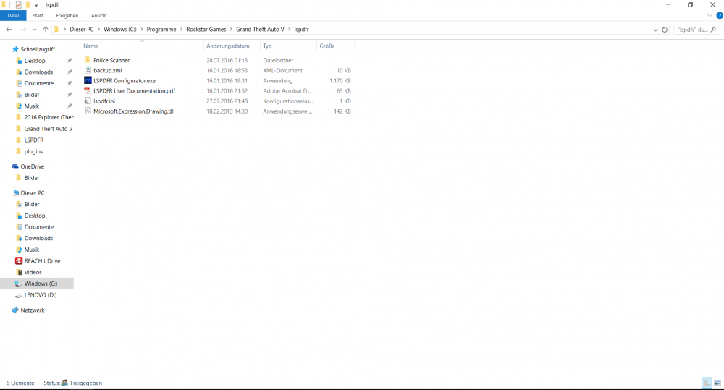Expand the chevron after Rockstar Games breadcrumb
Viewport: 724px width, 390px height.
(x=232, y=30)
